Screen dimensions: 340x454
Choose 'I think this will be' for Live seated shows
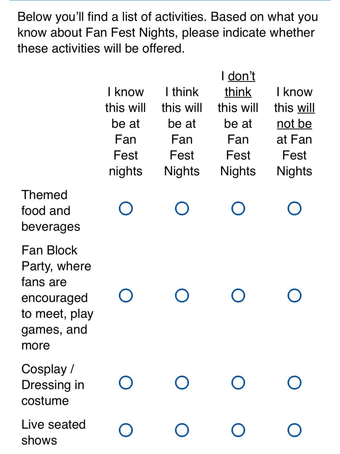pos(182,430)
